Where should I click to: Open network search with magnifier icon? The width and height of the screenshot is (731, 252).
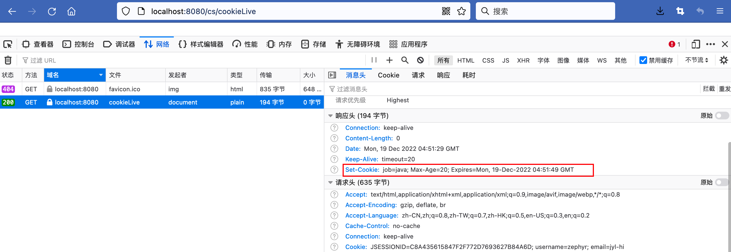[x=405, y=60]
